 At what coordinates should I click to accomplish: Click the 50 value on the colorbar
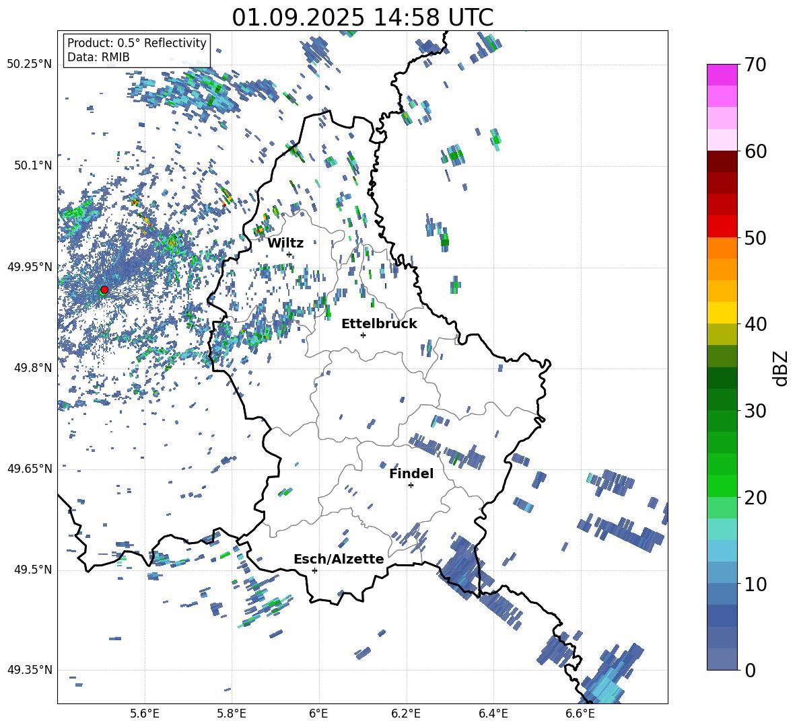[x=755, y=237]
